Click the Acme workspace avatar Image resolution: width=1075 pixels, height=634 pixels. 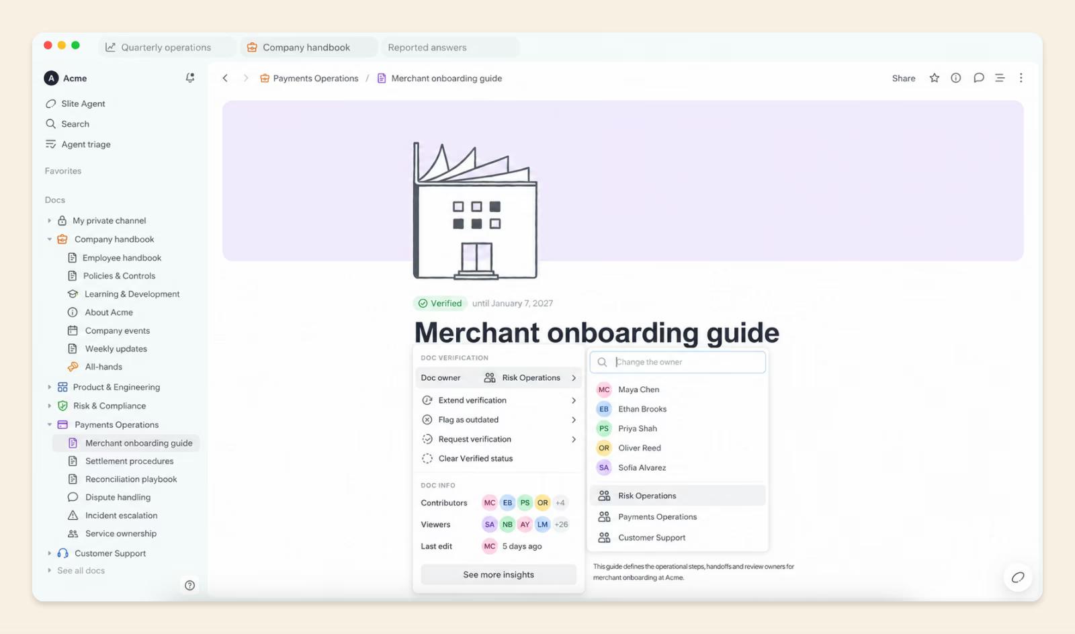point(51,78)
